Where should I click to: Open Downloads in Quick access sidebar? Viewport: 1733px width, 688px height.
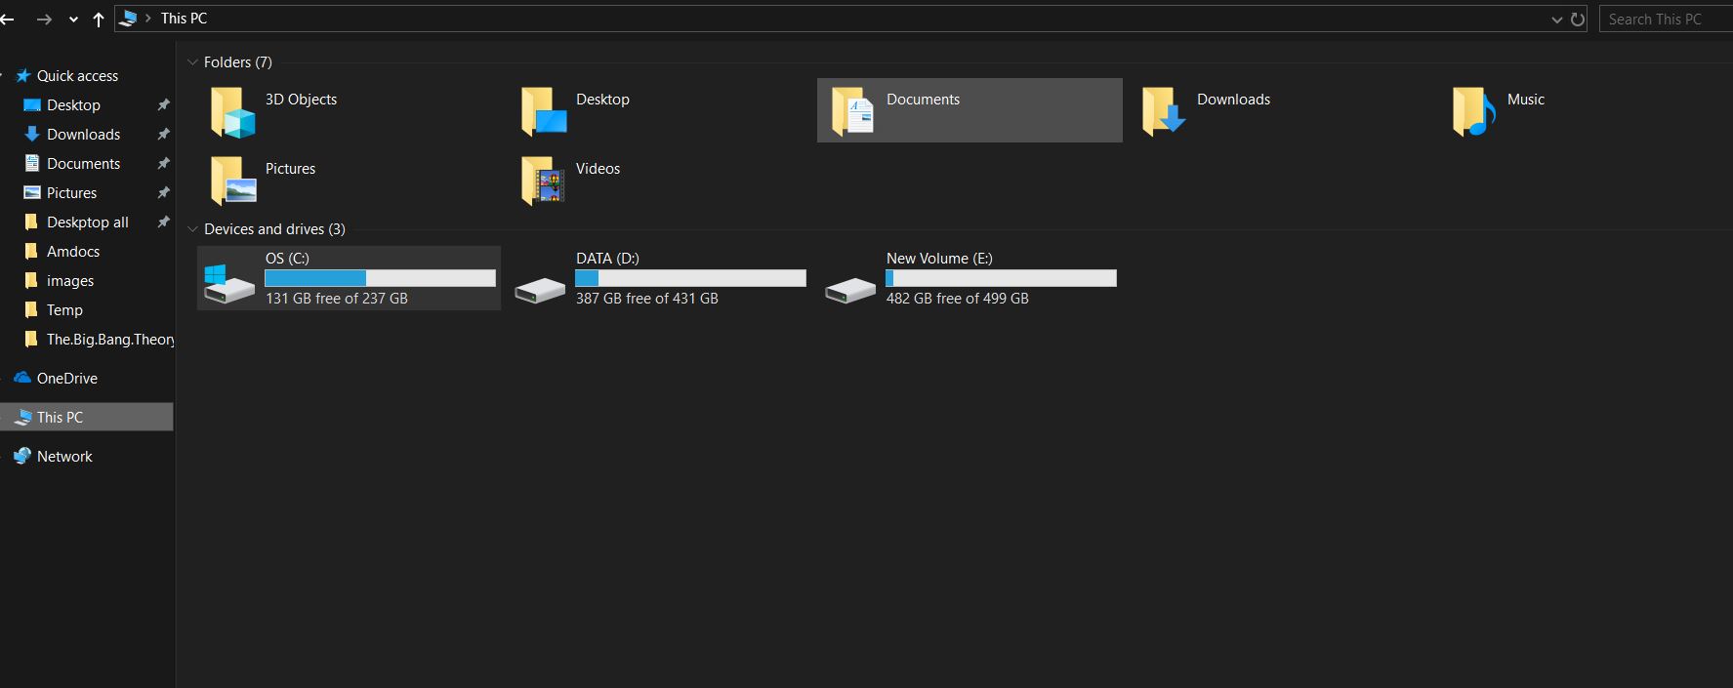tap(84, 134)
